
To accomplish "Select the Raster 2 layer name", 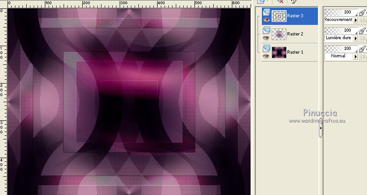I will (x=295, y=34).
